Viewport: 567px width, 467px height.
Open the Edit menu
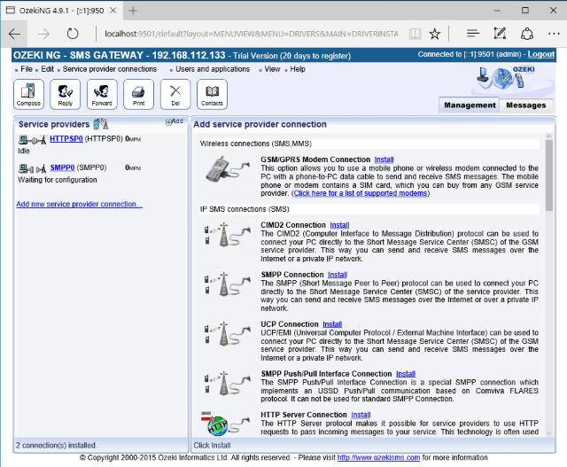click(x=47, y=69)
